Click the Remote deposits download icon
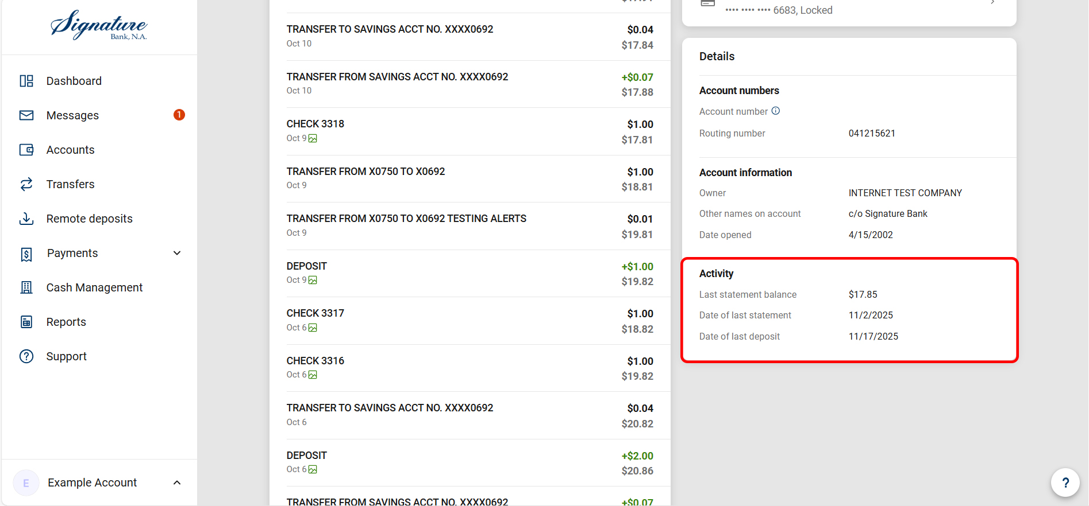Image resolution: width=1089 pixels, height=506 pixels. click(26, 219)
